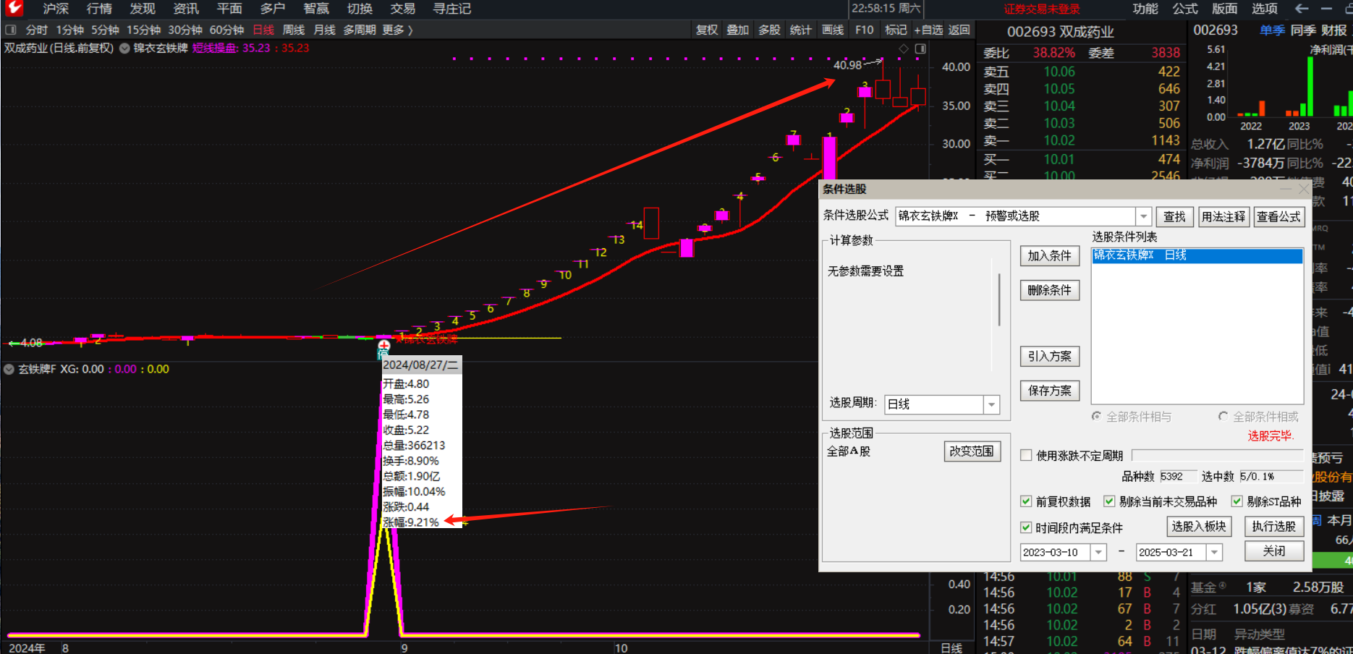1353x654 pixels.
Task: Click the round arrow icon beside 锦衣玄铁牌
Action: click(124, 48)
